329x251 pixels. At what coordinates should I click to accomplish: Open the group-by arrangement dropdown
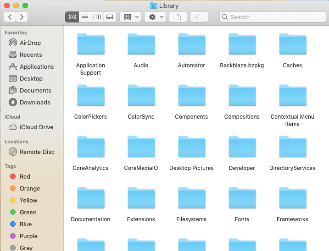click(x=130, y=17)
